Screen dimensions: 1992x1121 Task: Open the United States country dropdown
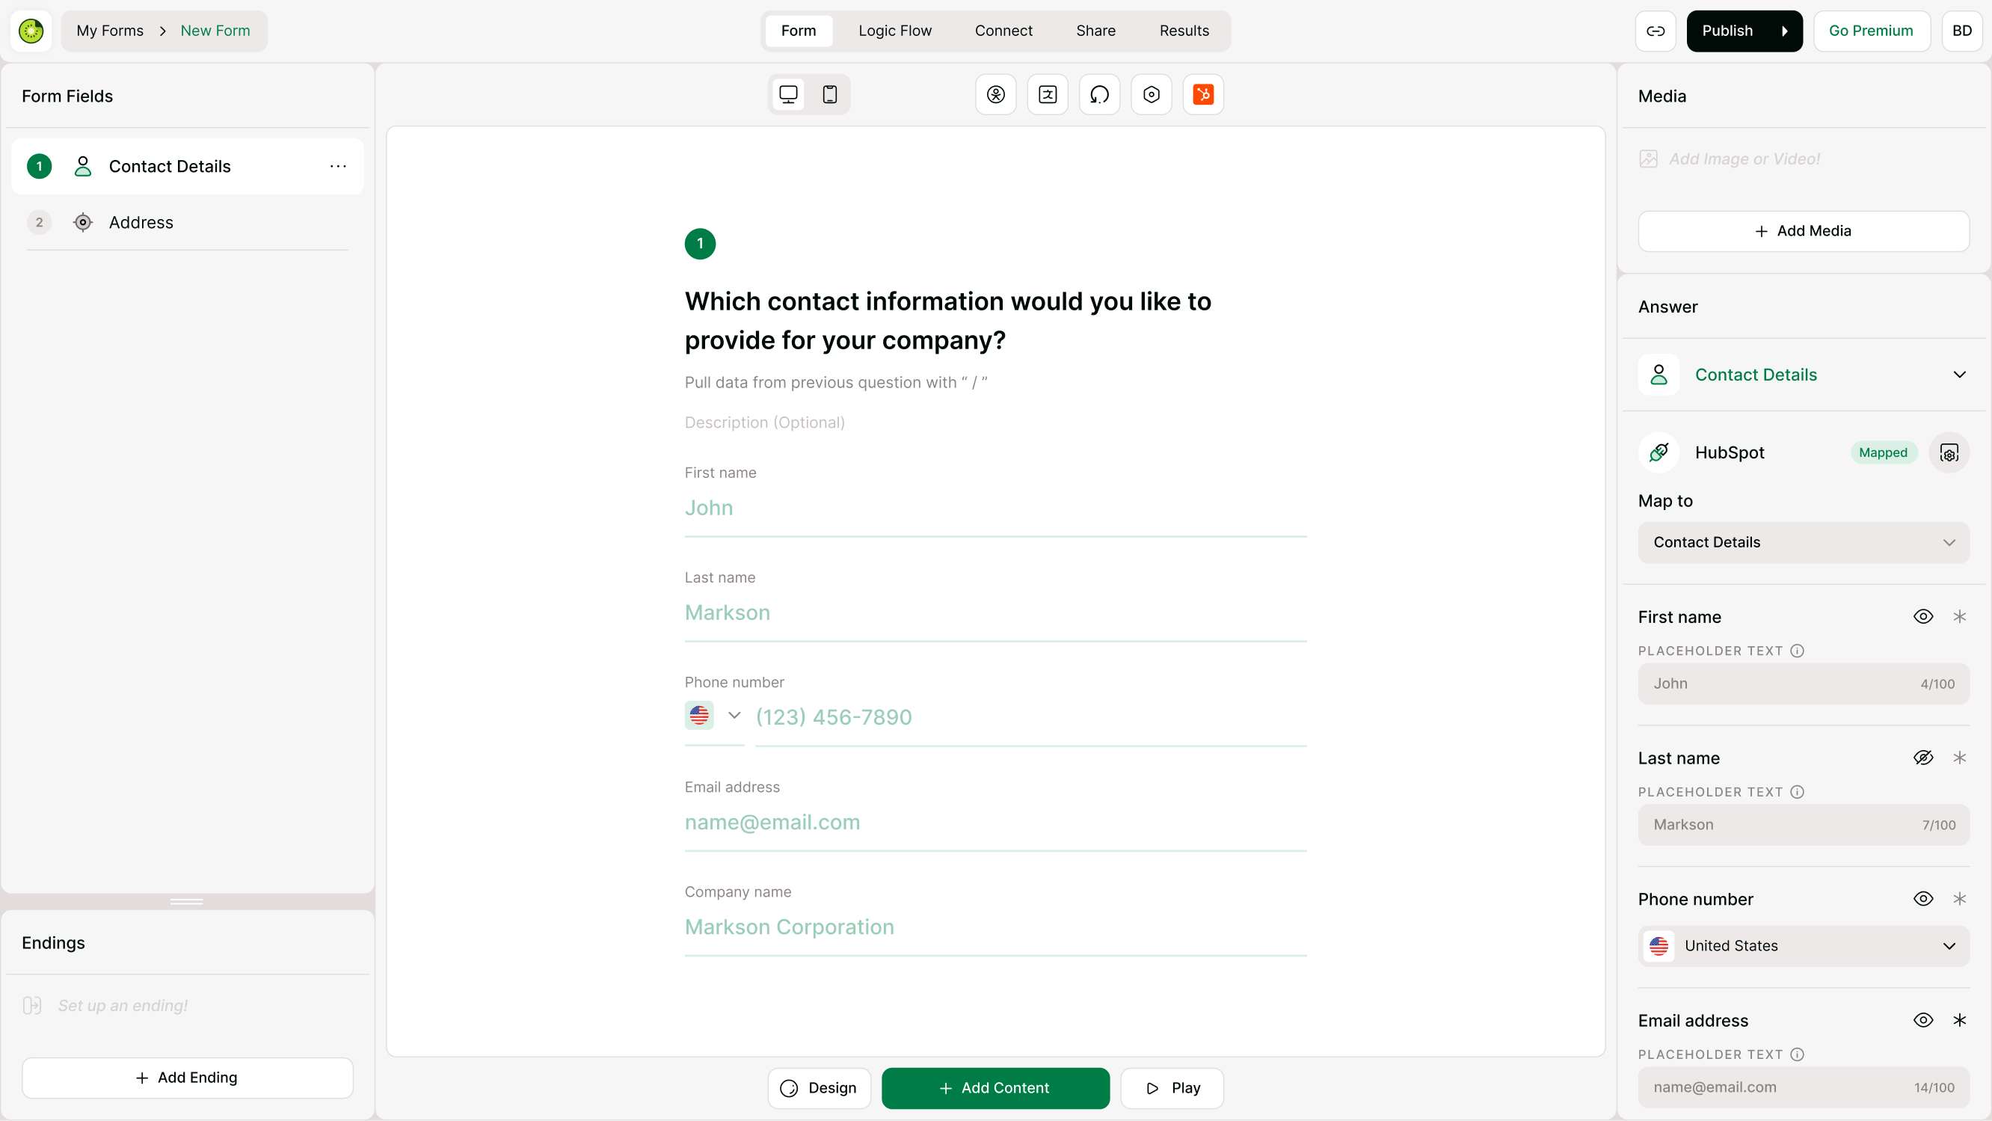pos(1804,946)
